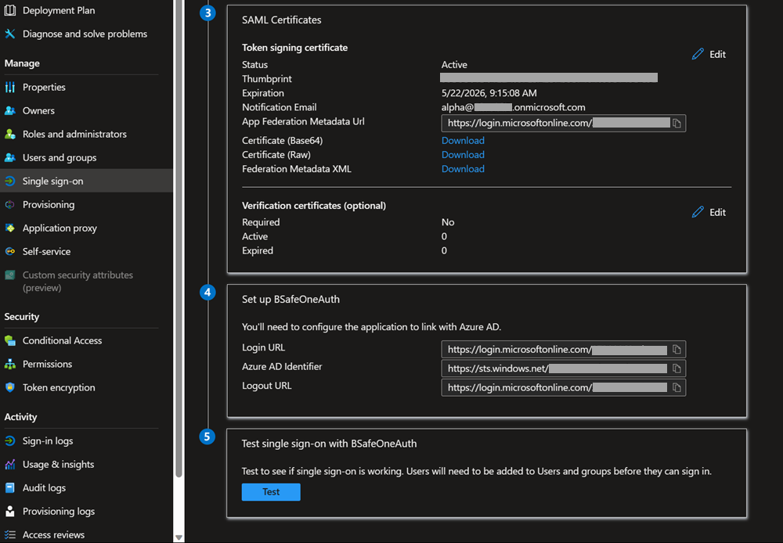783x543 pixels.
Task: Click inside the Login URL field
Action: click(x=548, y=349)
